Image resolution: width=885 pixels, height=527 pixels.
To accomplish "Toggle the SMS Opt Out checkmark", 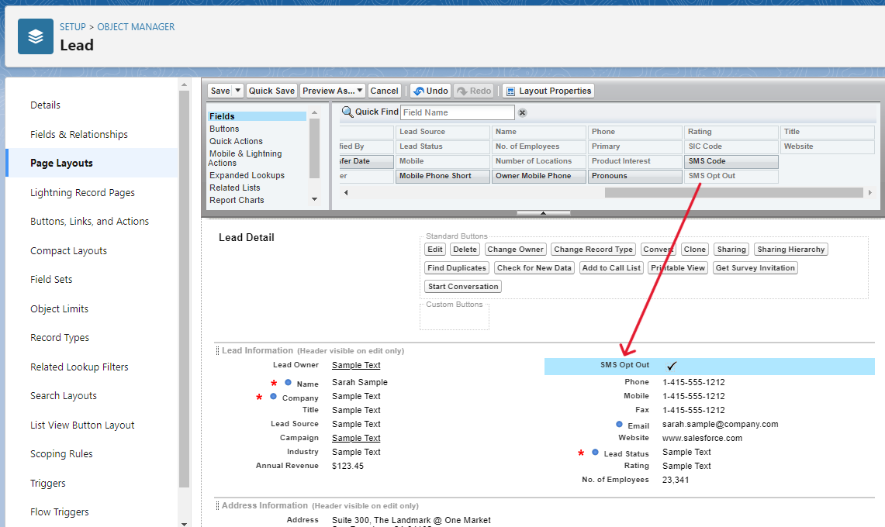I will pyautogui.click(x=671, y=366).
